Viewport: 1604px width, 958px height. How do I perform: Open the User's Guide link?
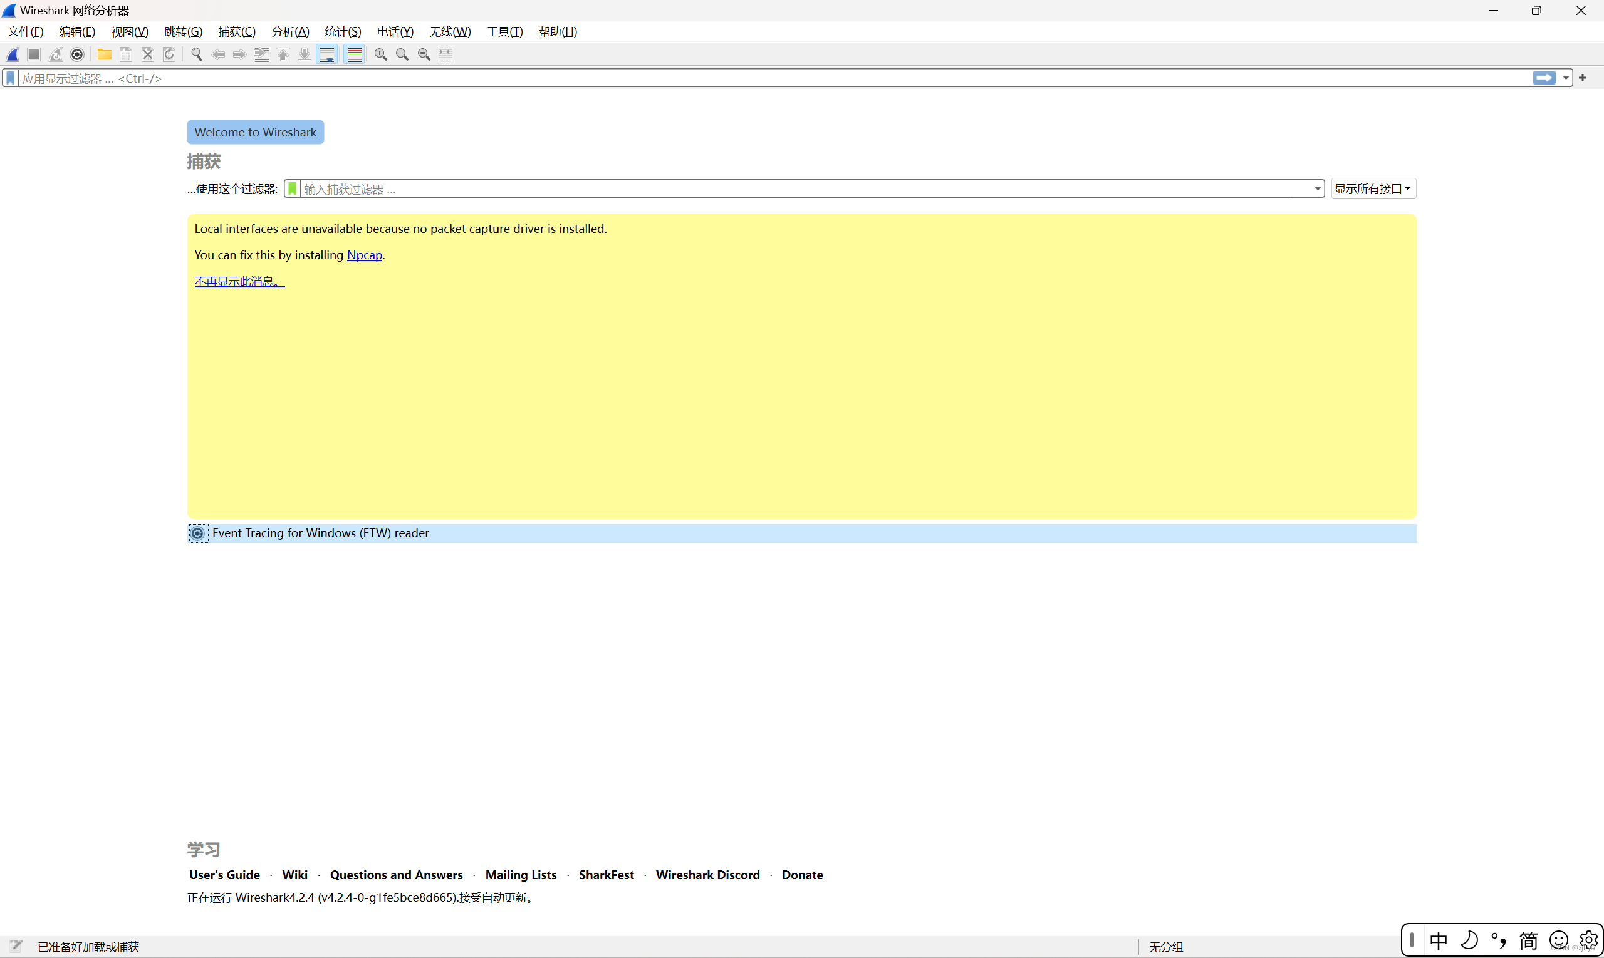[x=225, y=875]
